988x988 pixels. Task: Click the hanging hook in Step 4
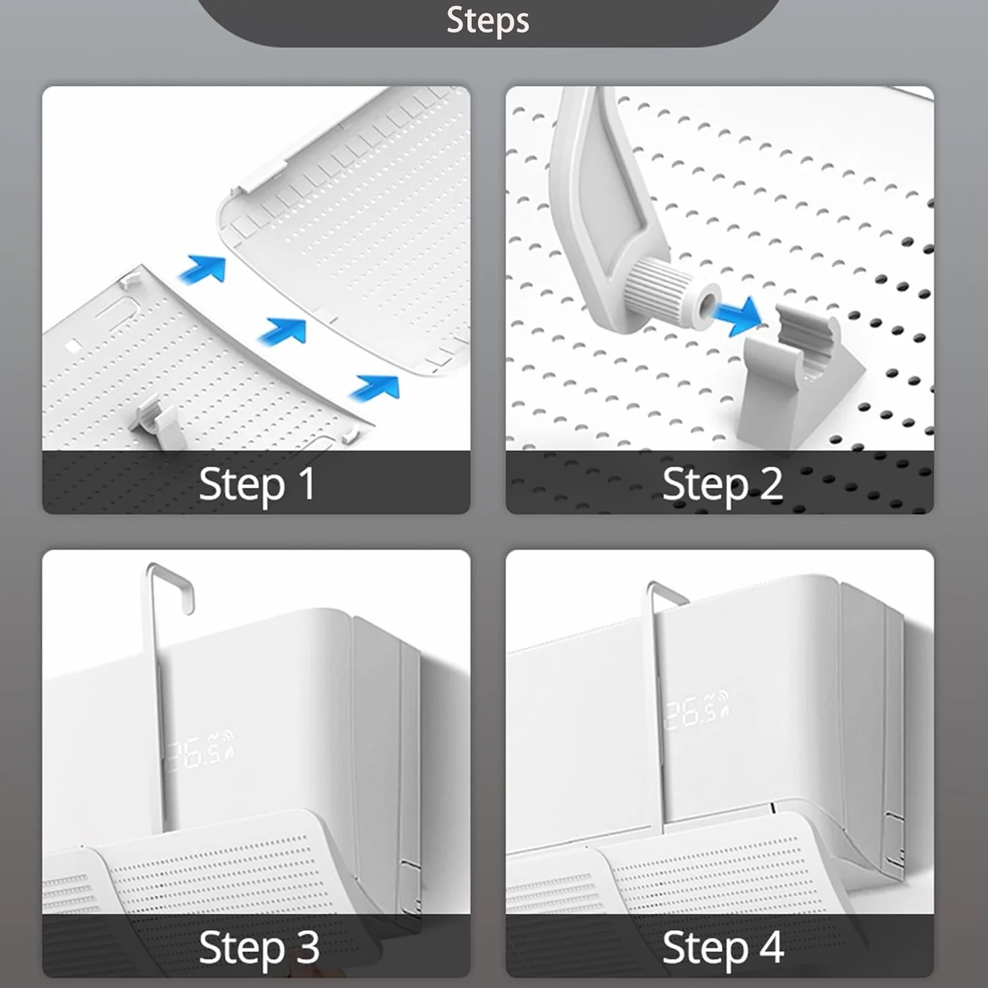(661, 702)
